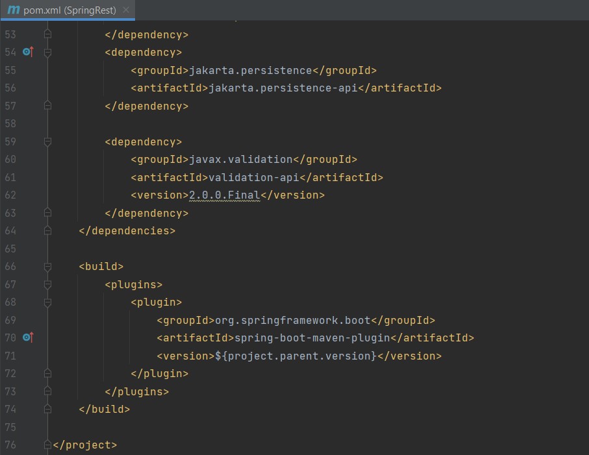Collapse the build block at line 66

tap(47, 267)
